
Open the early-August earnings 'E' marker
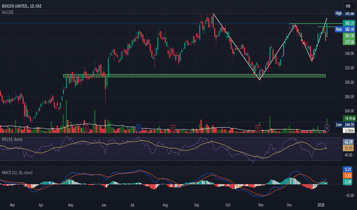point(173,129)
